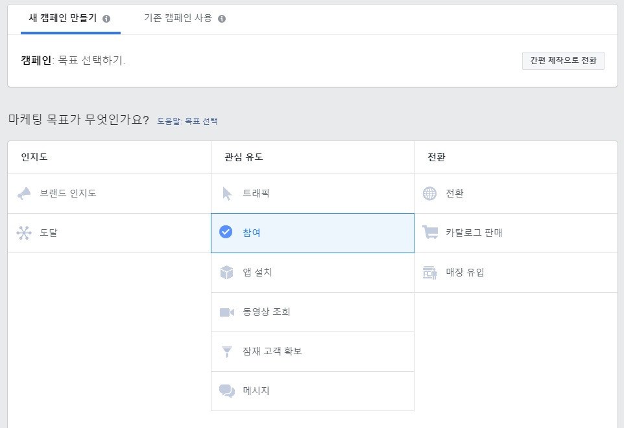
Task: Select the 동영상 조회 video camera icon
Action: coord(227,311)
